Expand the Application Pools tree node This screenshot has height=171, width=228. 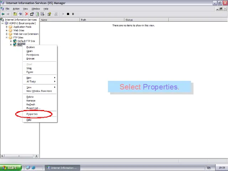point(6,27)
